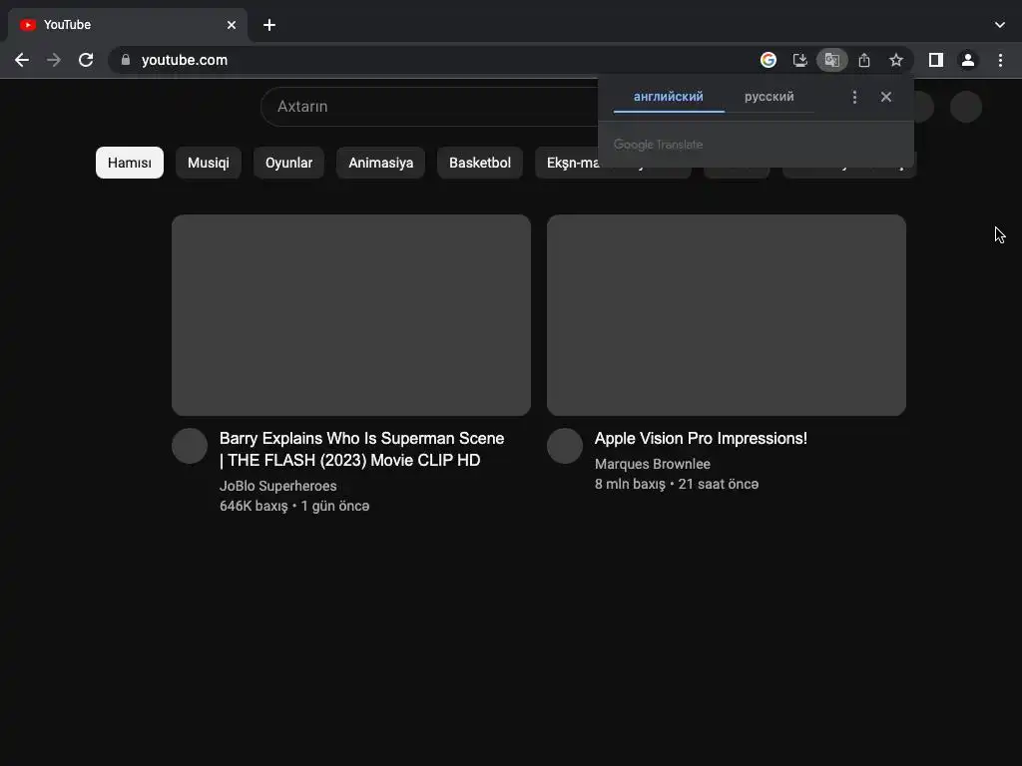Select the Animasiya filter chip
Viewport: 1022px width, 766px height.
point(380,163)
